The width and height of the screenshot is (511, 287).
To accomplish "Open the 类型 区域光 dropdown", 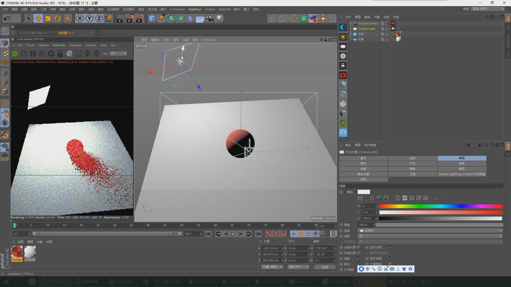I will pos(430,230).
